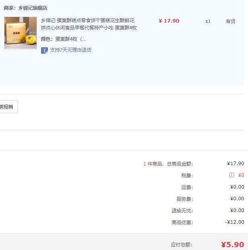Click the 7-day return badge icon
Image resolution: width=248 pixels, height=250 pixels.
pyautogui.click(x=44, y=50)
